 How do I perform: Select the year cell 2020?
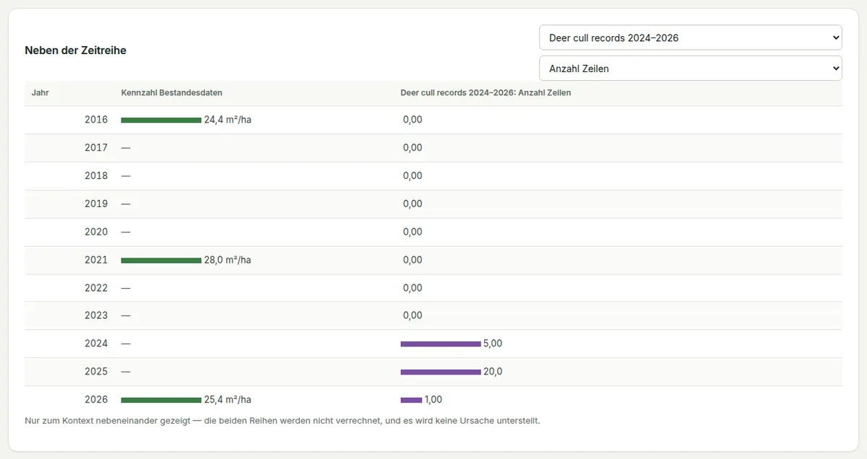[x=96, y=232]
